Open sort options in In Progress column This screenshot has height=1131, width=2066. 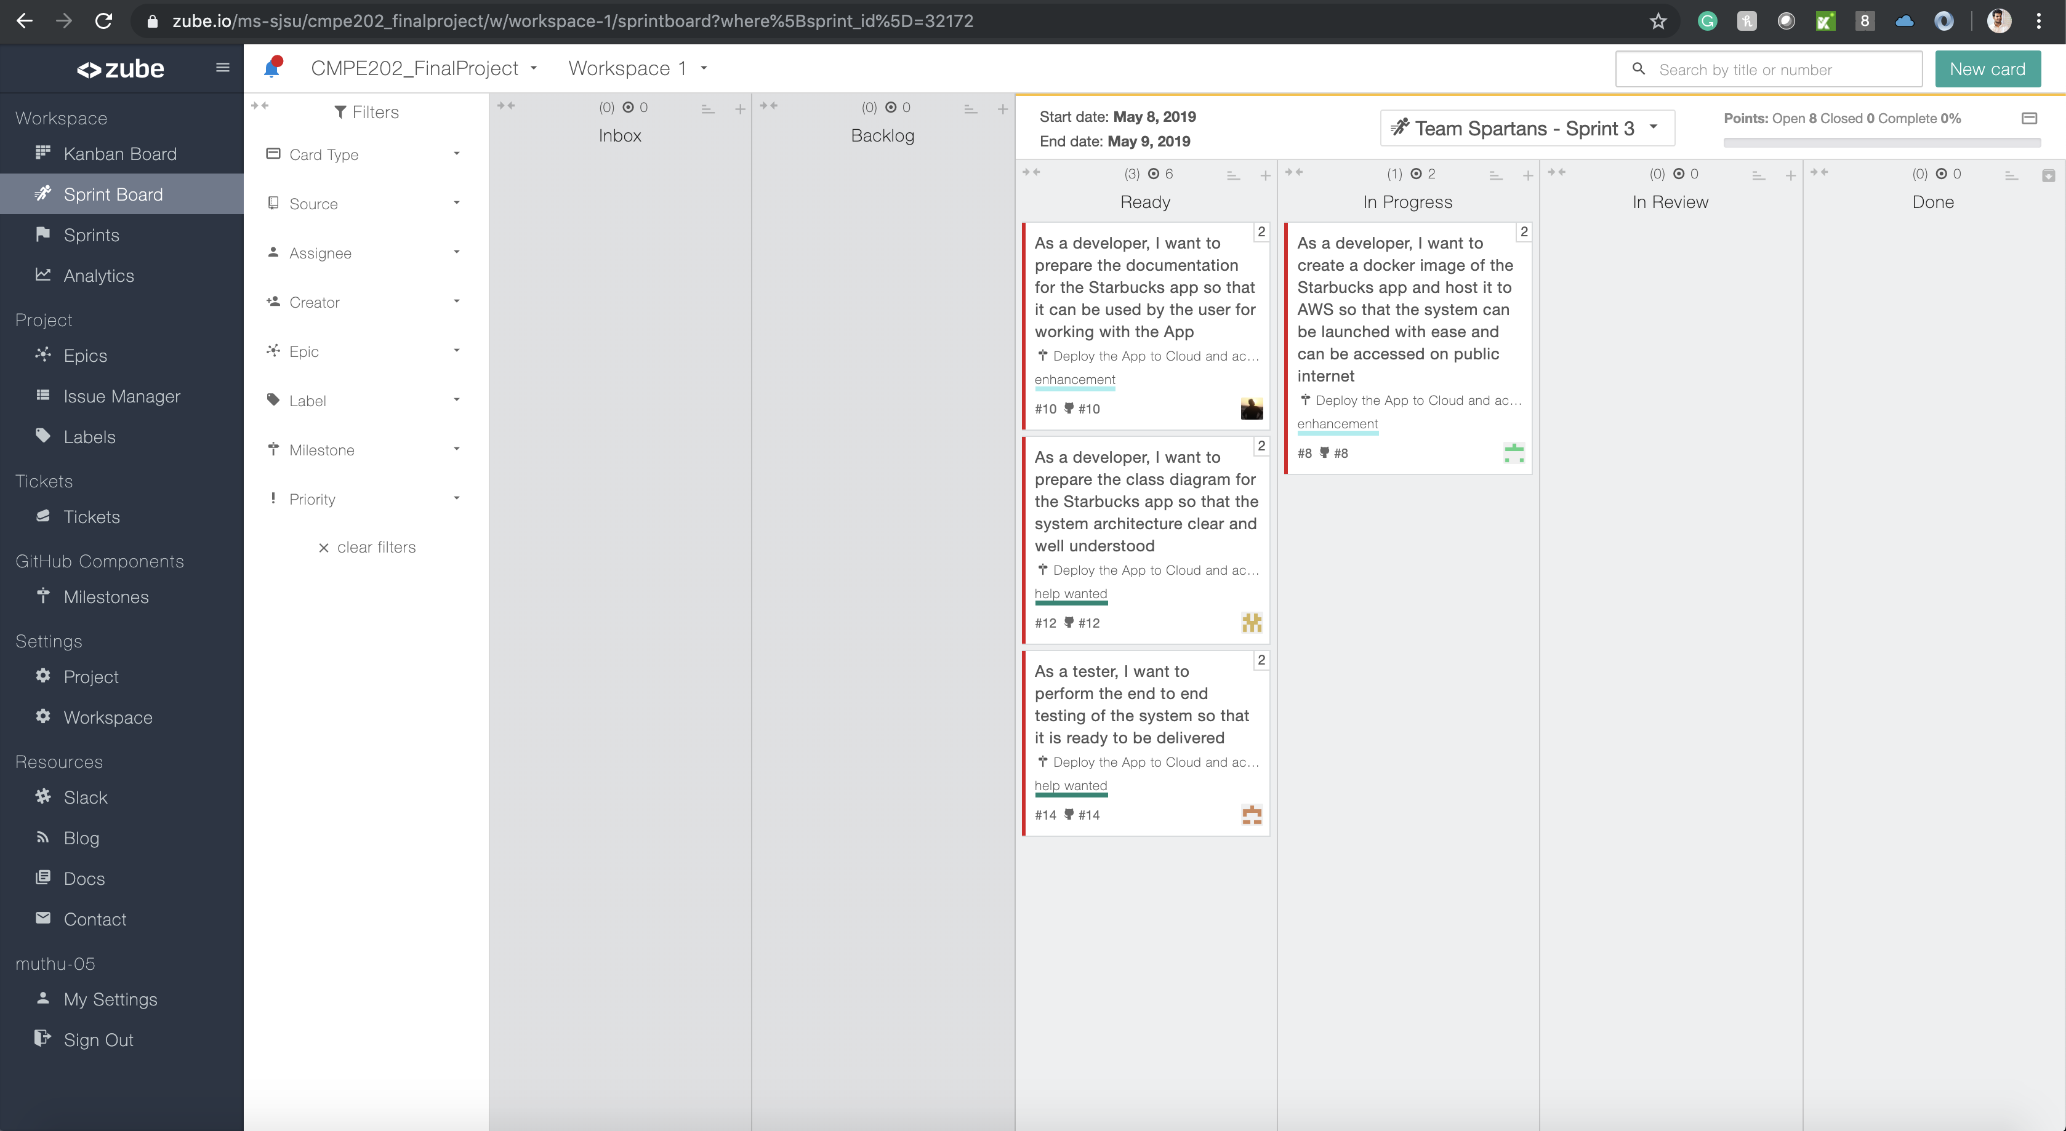pos(1495,175)
